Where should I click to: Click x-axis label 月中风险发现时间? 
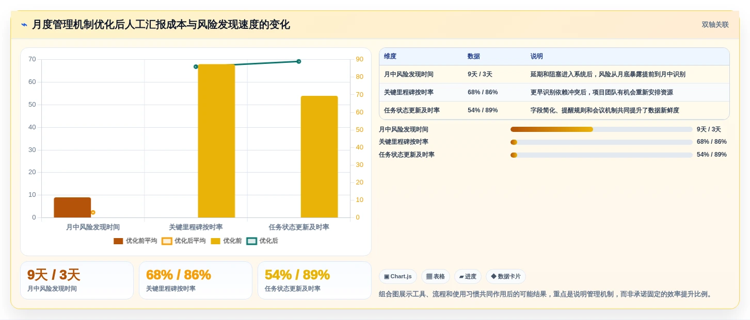click(93, 227)
